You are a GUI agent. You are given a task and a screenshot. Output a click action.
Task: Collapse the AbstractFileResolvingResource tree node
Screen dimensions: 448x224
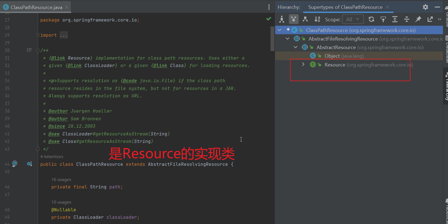click(288, 39)
